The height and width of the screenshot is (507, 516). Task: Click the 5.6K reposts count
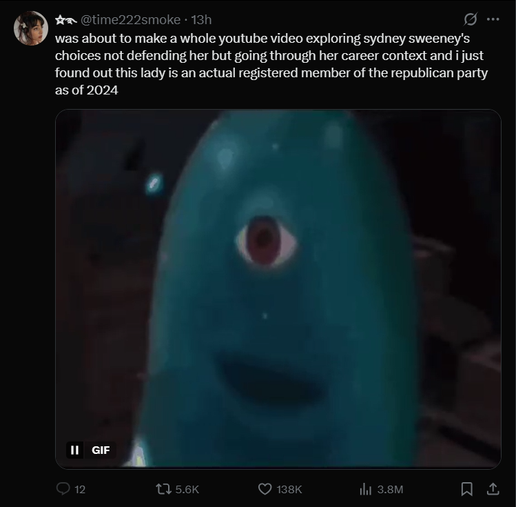pyautogui.click(x=187, y=489)
